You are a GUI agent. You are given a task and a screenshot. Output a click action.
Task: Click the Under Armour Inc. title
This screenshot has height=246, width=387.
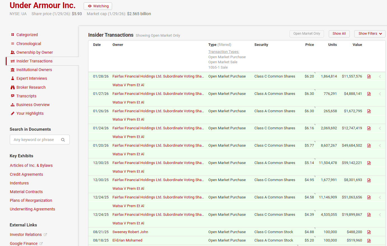[x=43, y=5]
